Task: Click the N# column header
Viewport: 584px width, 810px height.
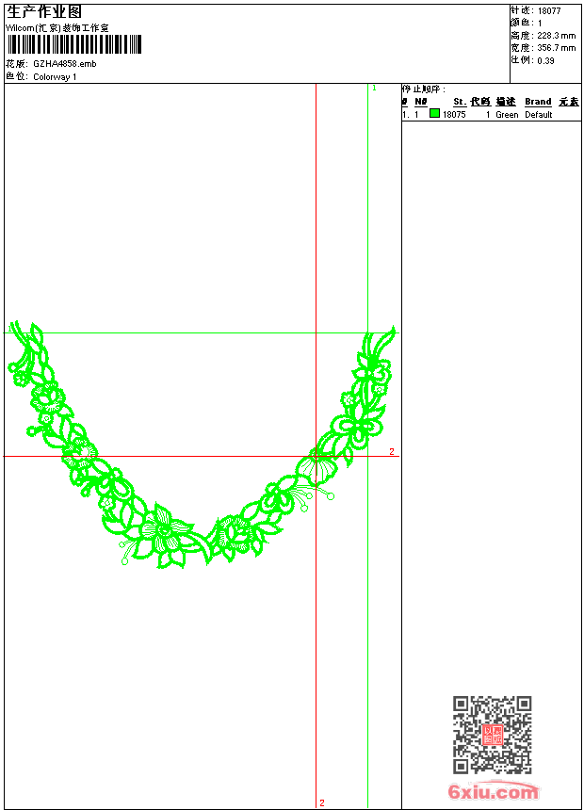Action: tap(421, 102)
